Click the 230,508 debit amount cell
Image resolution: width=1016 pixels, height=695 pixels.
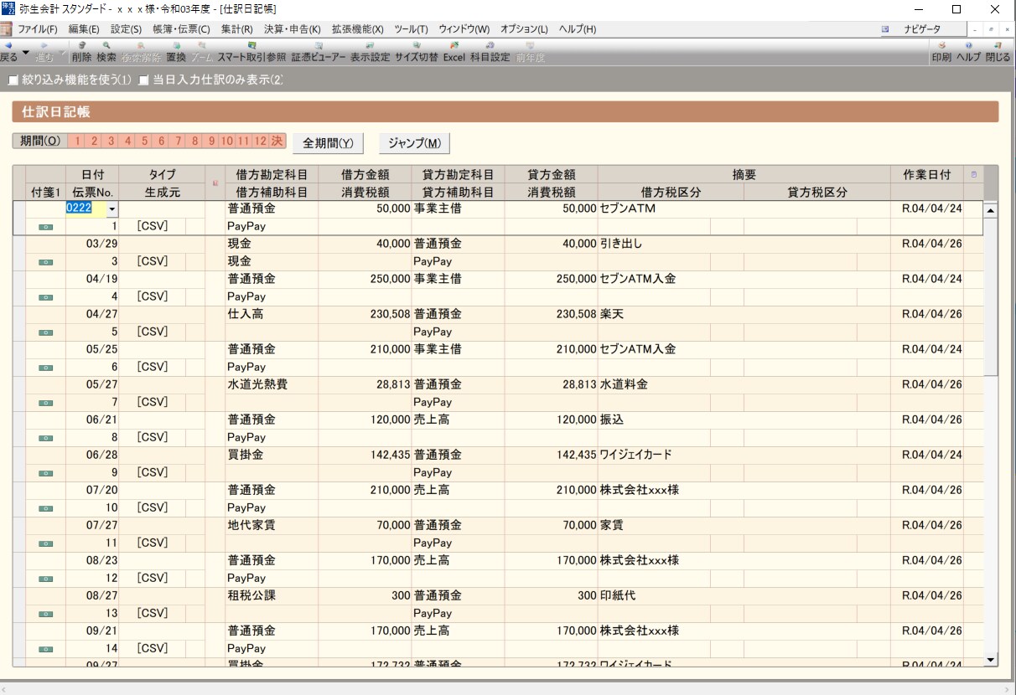pyautogui.click(x=365, y=315)
